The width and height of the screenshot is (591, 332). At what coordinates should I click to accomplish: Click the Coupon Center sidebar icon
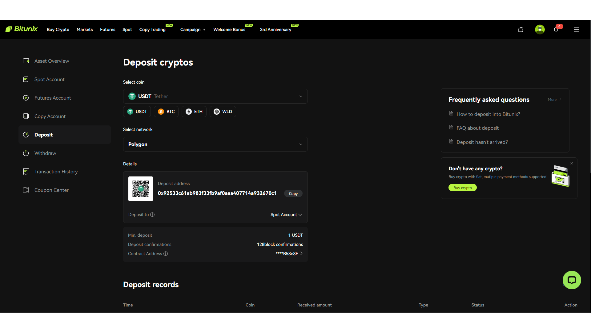pos(26,190)
